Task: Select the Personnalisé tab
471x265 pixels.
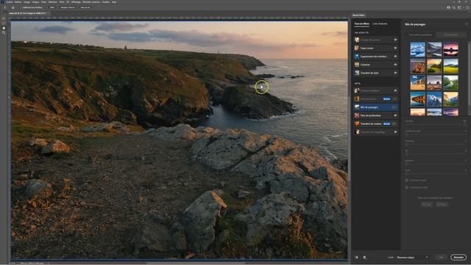Action: pos(450,35)
